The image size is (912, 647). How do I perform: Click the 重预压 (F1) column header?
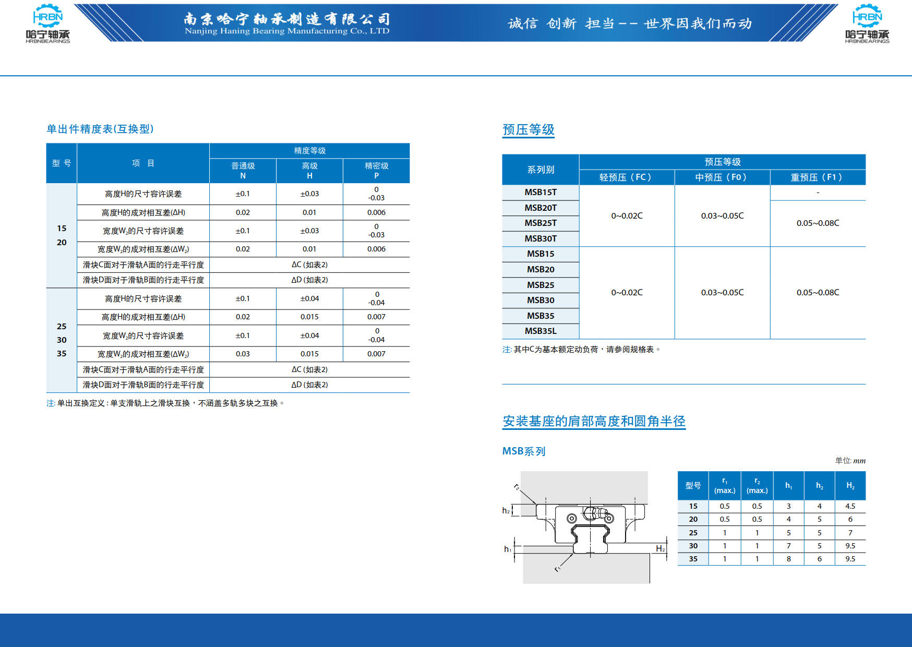click(818, 177)
